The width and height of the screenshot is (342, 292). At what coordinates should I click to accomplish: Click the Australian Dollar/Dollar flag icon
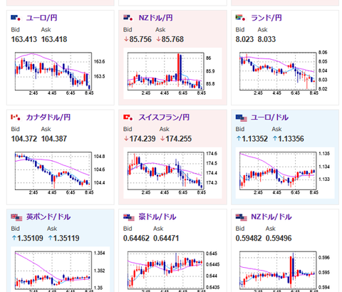[129, 217]
